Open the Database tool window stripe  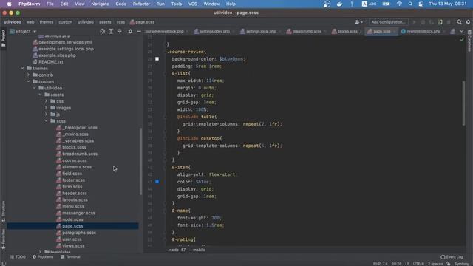(469, 41)
